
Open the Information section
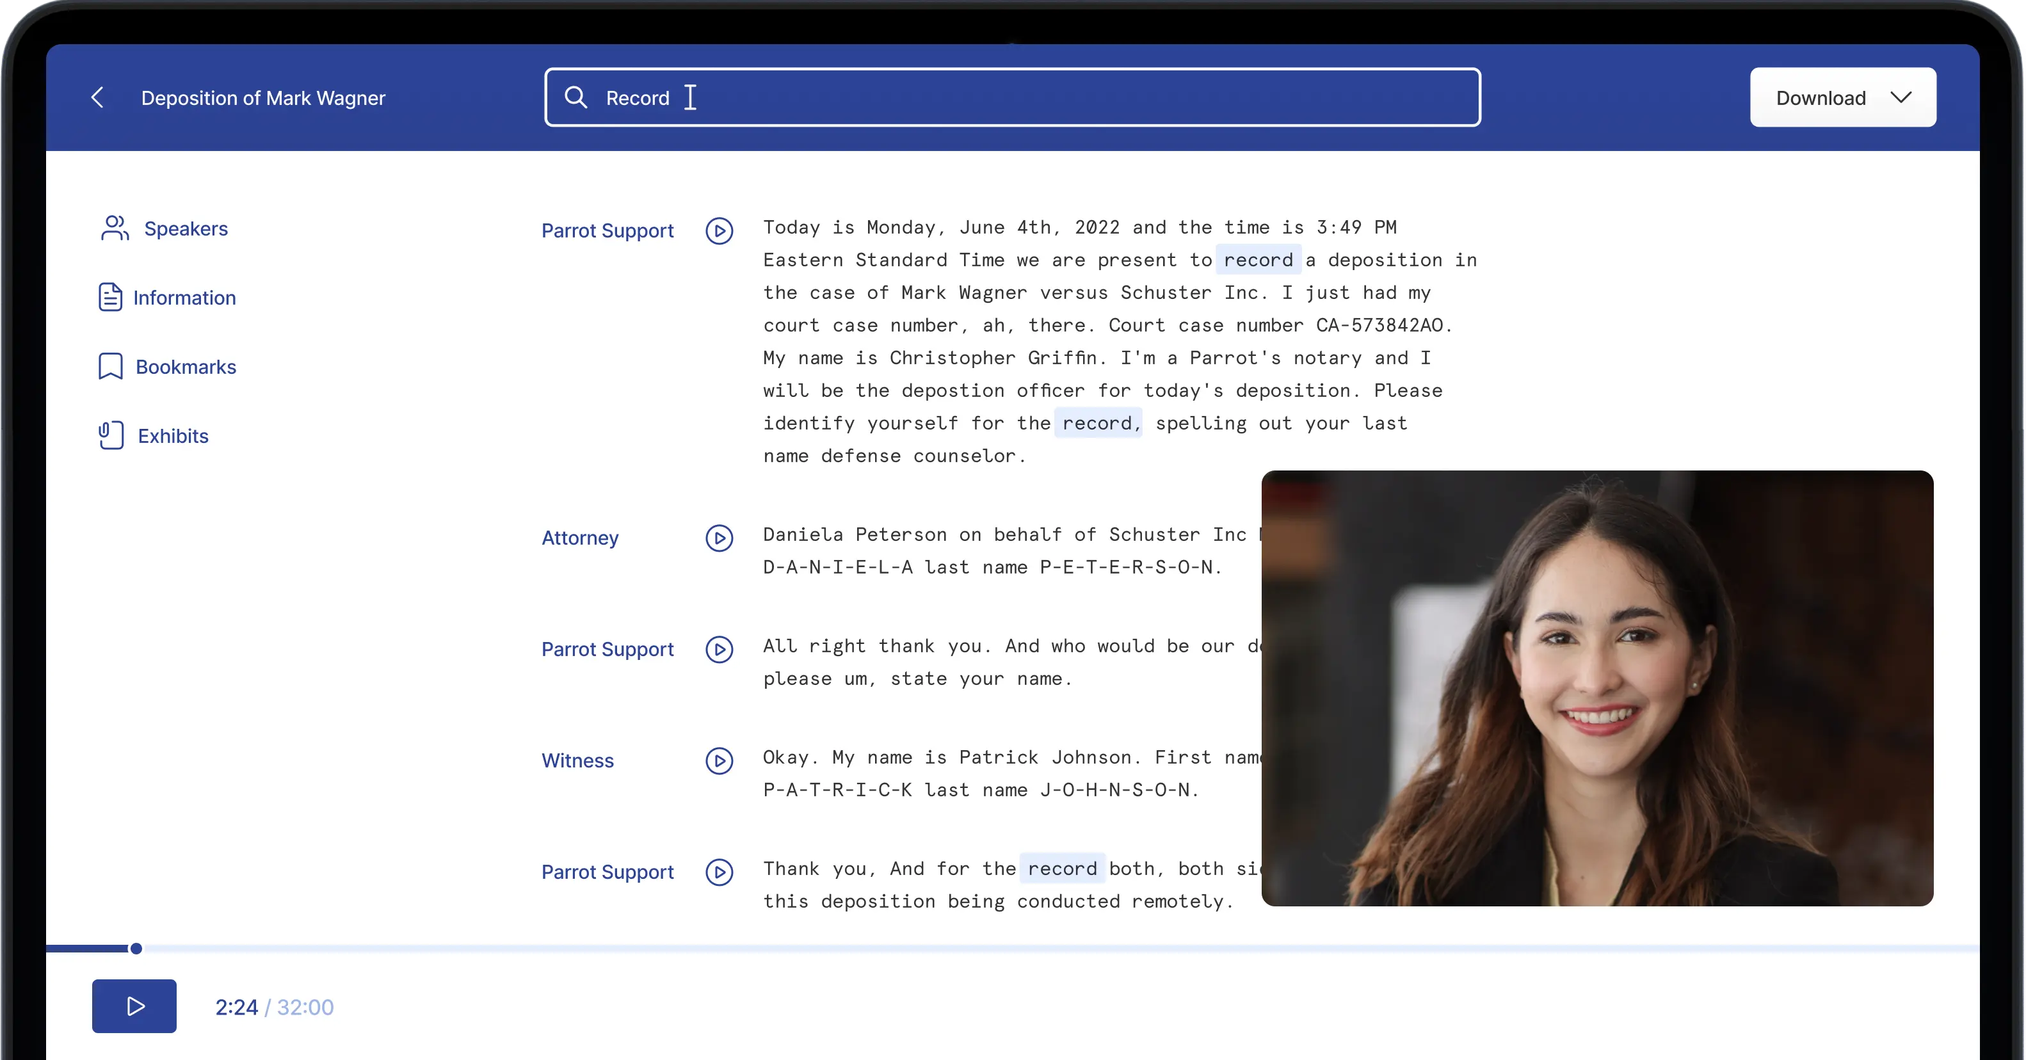184,298
